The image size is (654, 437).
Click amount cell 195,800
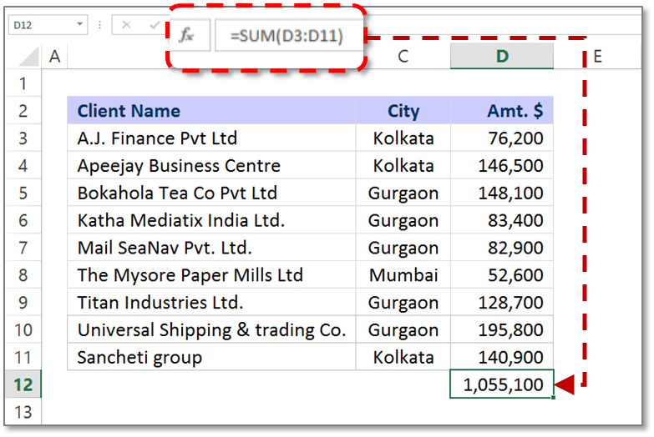[502, 329]
